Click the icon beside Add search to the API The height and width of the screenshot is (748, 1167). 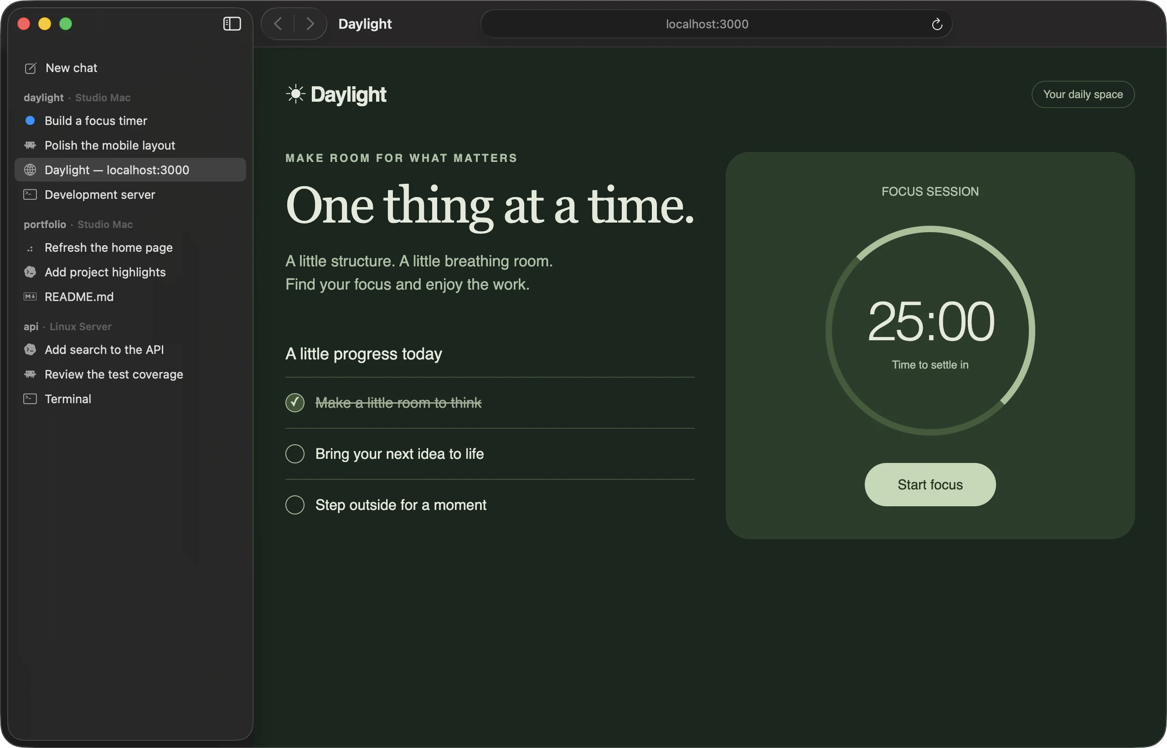(30, 350)
